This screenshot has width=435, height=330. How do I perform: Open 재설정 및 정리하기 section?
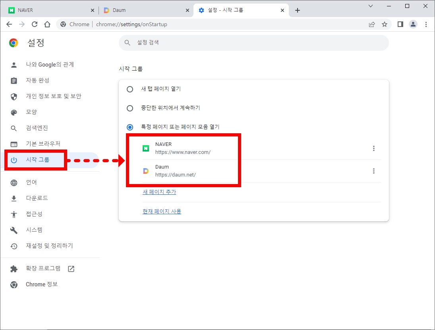click(50, 246)
